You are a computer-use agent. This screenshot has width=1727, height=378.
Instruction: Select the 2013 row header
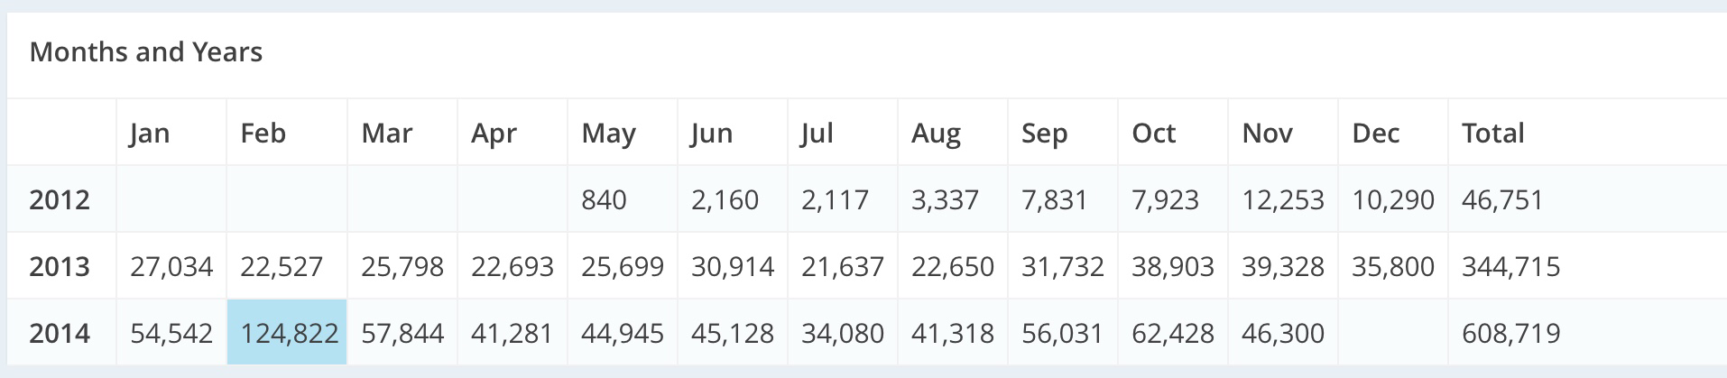point(60,266)
